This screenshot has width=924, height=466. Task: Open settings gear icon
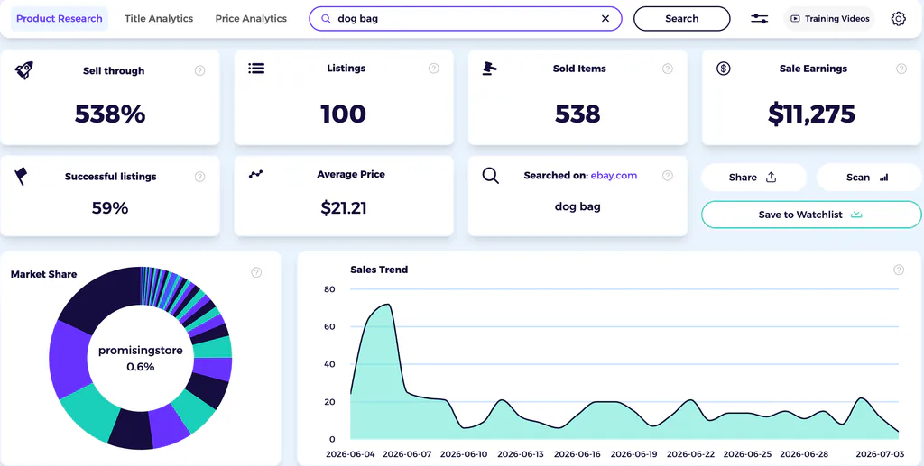tap(898, 18)
